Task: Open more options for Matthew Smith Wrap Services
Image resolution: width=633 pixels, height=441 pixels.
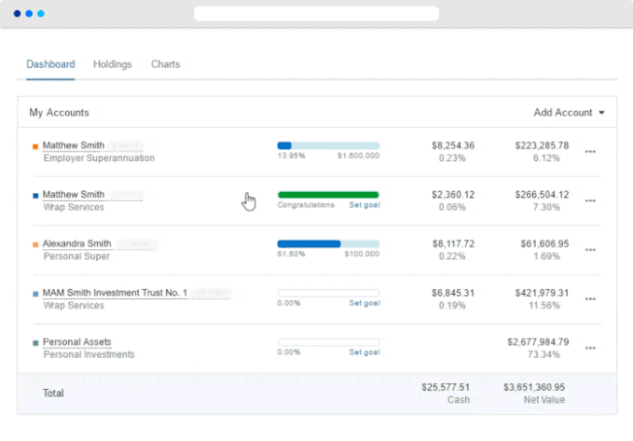Action: 589,200
